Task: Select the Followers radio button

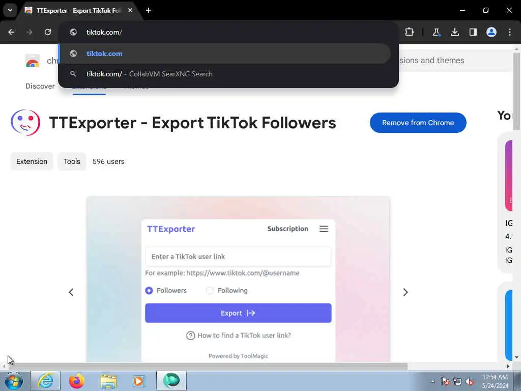Action: coord(149,291)
